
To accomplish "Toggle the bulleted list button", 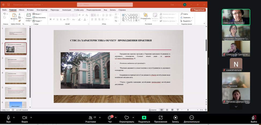I will pyautogui.click(x=92, y=15).
